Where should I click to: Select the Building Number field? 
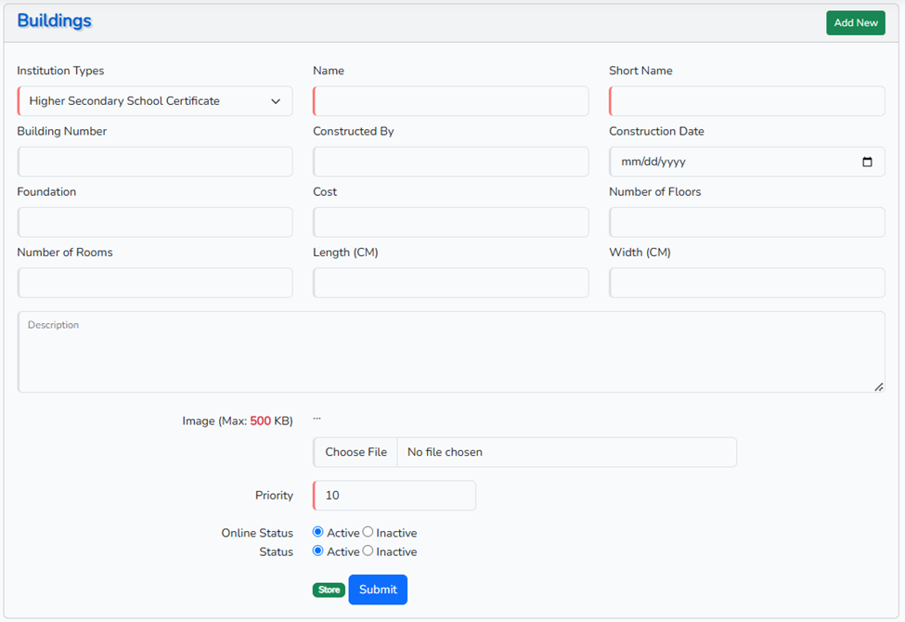point(155,162)
